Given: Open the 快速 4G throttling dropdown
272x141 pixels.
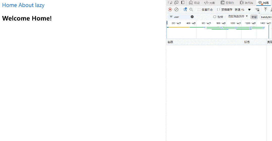Looking at the screenshot, I should tap(243, 10).
